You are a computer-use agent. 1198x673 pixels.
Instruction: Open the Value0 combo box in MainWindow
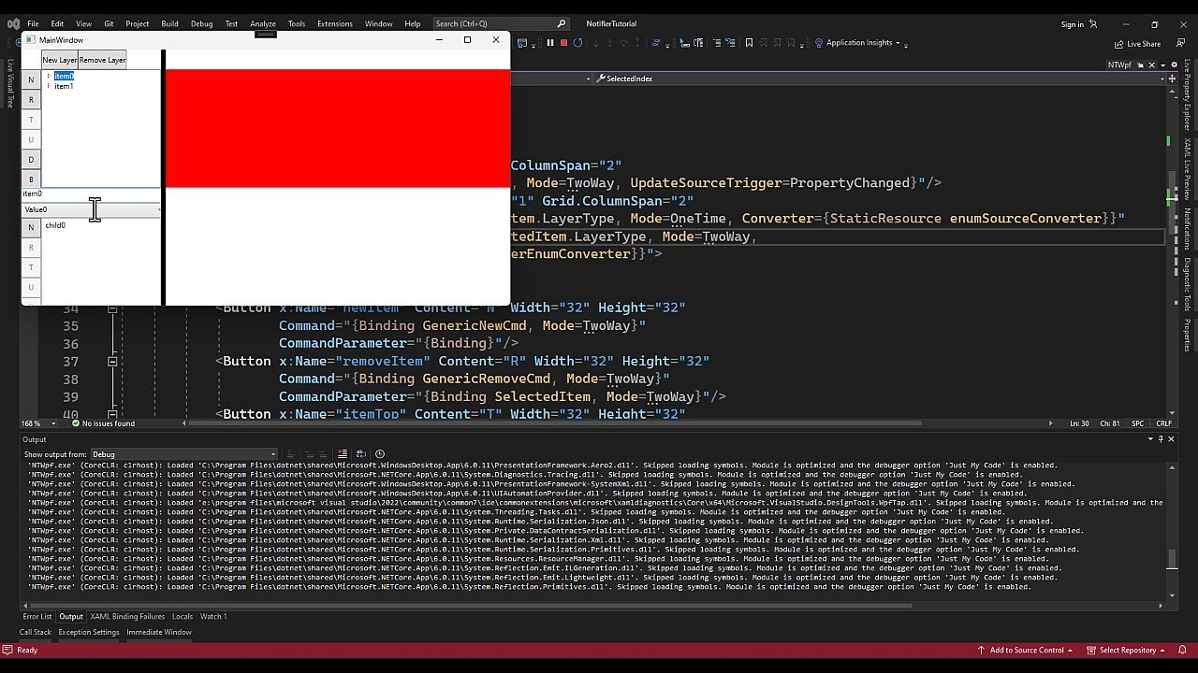tap(91, 209)
